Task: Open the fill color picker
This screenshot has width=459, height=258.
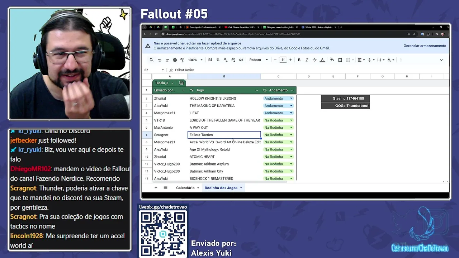Action: (332, 60)
